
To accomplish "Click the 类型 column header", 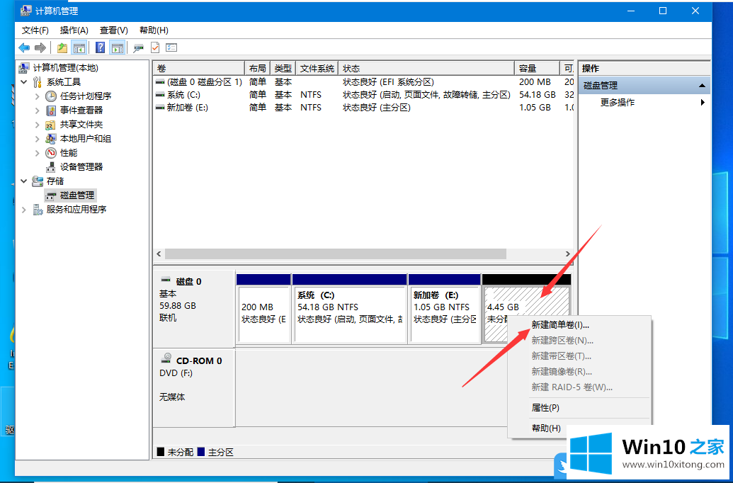I will [283, 68].
